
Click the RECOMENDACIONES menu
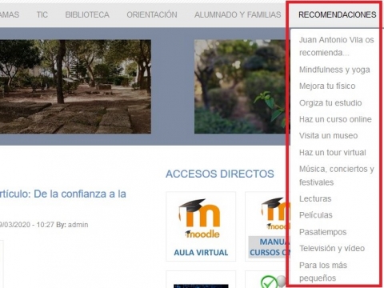338,14
